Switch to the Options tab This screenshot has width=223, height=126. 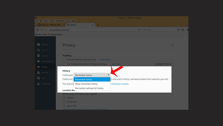coord(81,25)
